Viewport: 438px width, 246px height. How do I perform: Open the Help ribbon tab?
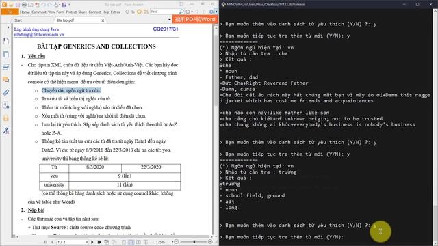105,12
